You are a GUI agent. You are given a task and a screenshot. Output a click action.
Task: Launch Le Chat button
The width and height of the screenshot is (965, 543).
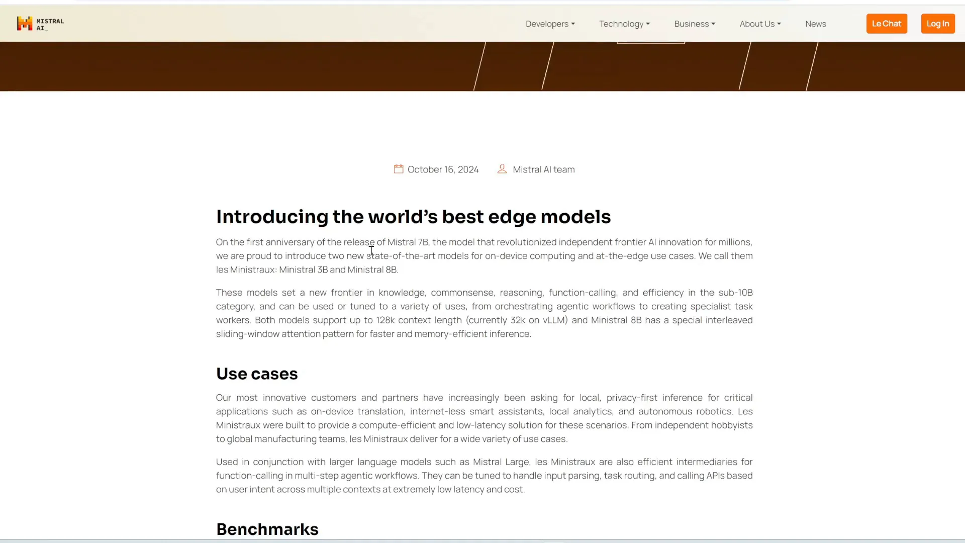coord(887,24)
